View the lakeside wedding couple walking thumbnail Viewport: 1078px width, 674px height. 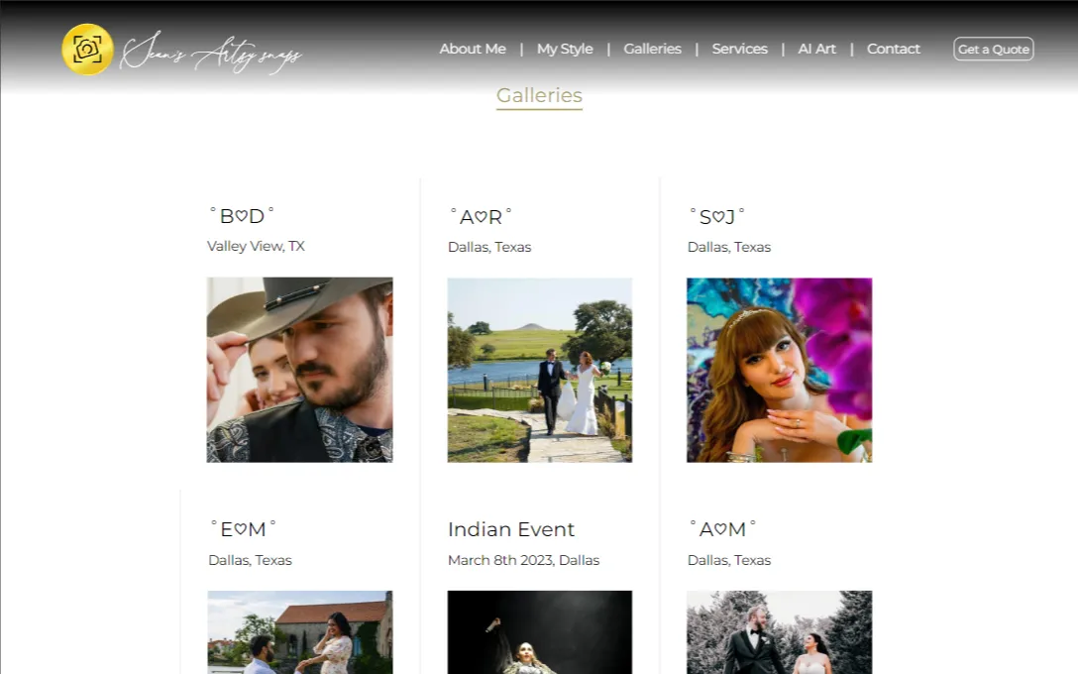(539, 370)
